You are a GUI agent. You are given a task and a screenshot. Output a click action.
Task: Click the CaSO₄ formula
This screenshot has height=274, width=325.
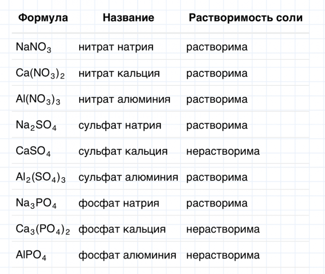pyautogui.click(x=33, y=152)
